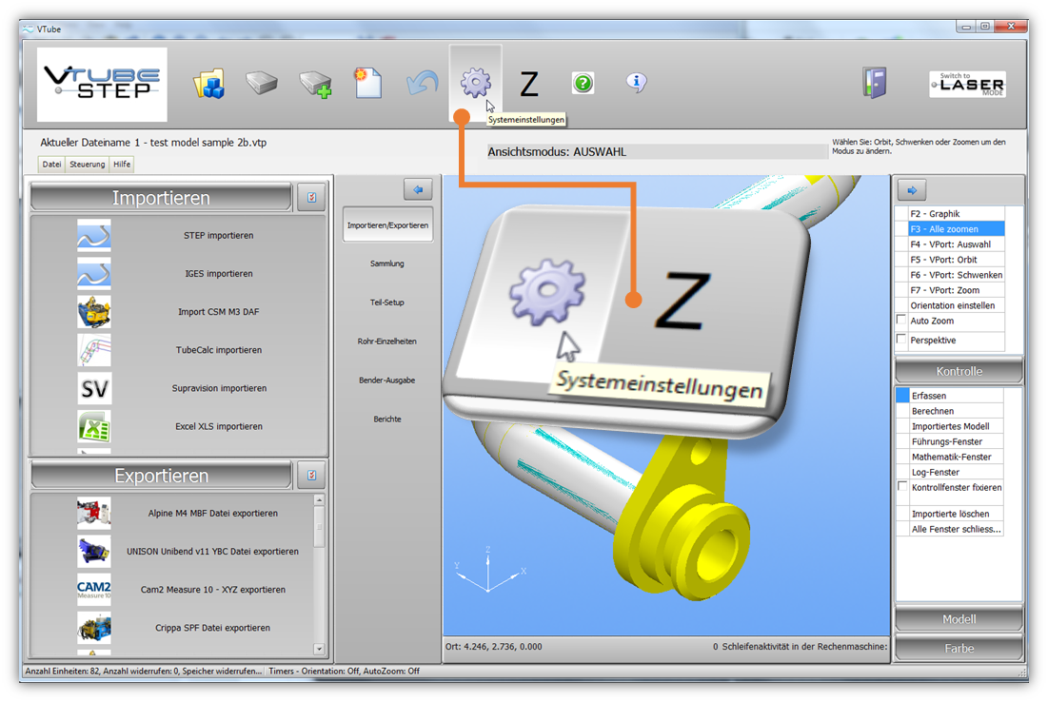
Task: Switch to Laser Mode button
Action: pyautogui.click(x=967, y=84)
